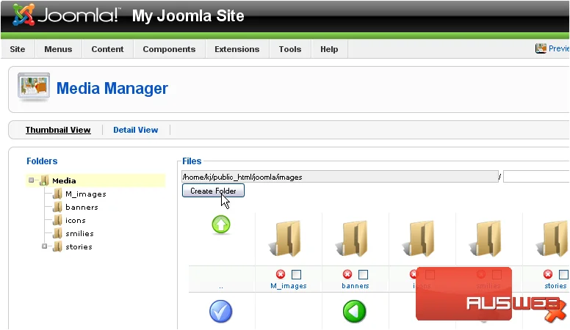Click the Joomla logo icon
The height and width of the screenshot is (330, 570).
(24, 15)
